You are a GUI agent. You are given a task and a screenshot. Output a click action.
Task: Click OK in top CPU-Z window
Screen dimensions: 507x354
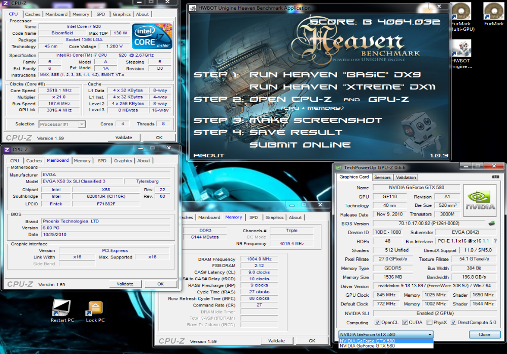pyautogui.click(x=159, y=138)
